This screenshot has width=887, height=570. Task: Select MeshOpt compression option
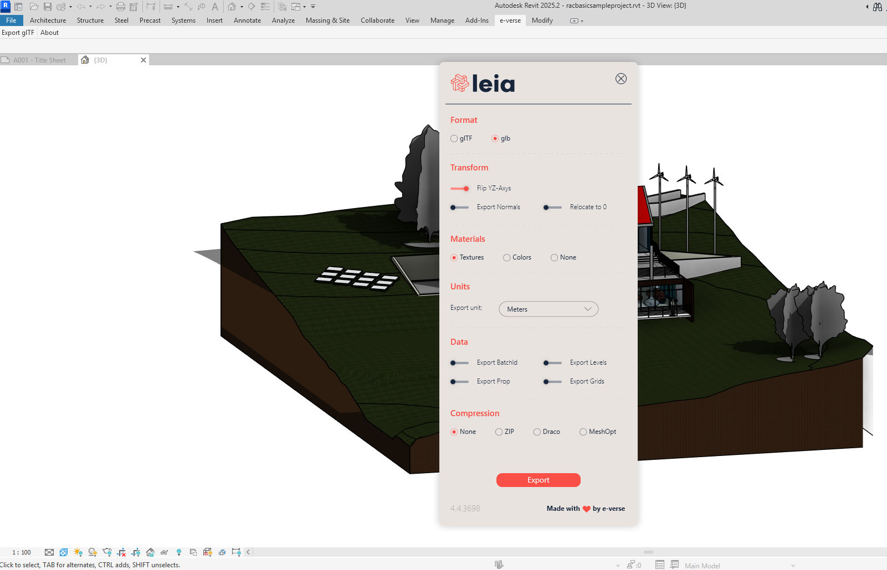point(583,432)
